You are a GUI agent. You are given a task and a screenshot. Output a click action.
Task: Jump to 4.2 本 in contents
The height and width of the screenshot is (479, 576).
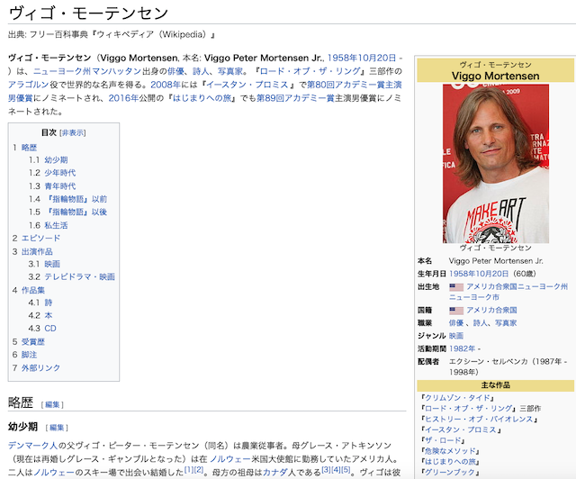[x=49, y=315]
